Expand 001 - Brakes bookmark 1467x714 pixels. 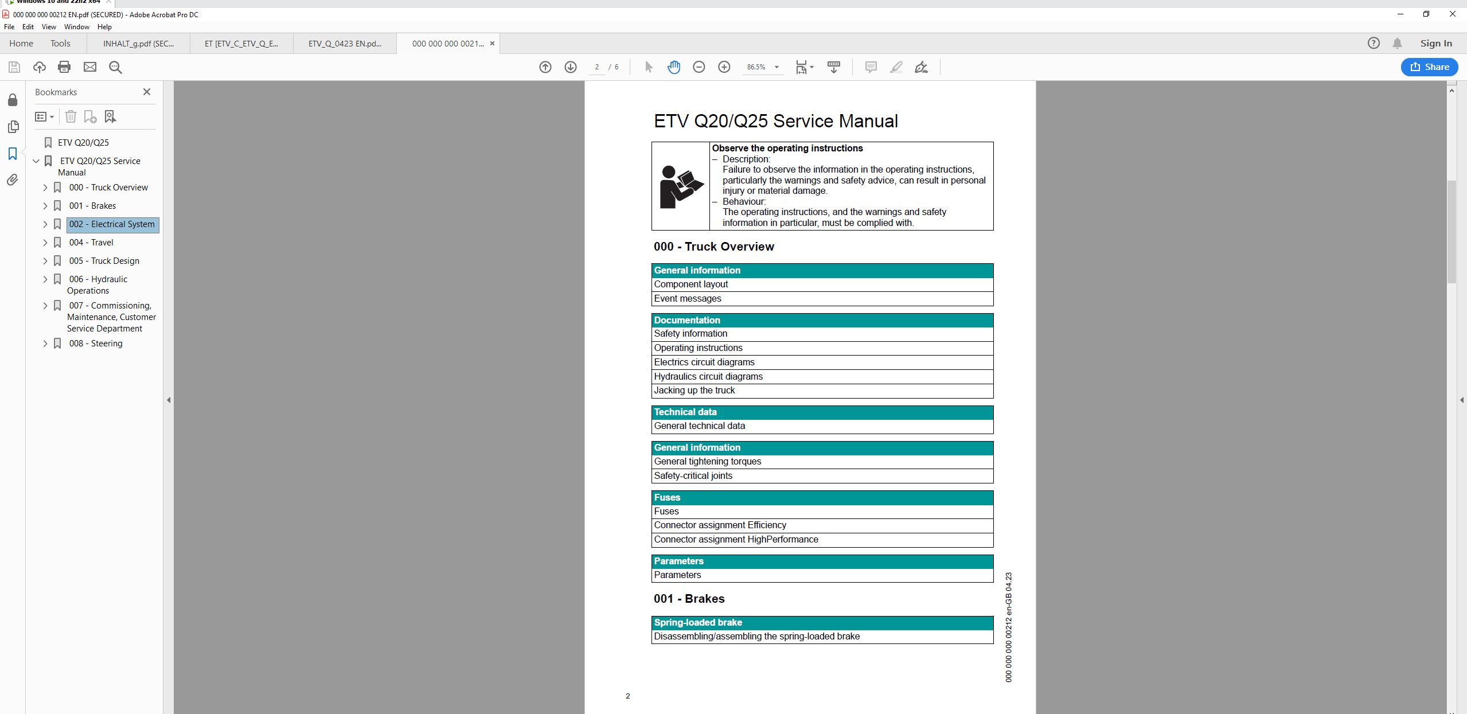pyautogui.click(x=45, y=206)
